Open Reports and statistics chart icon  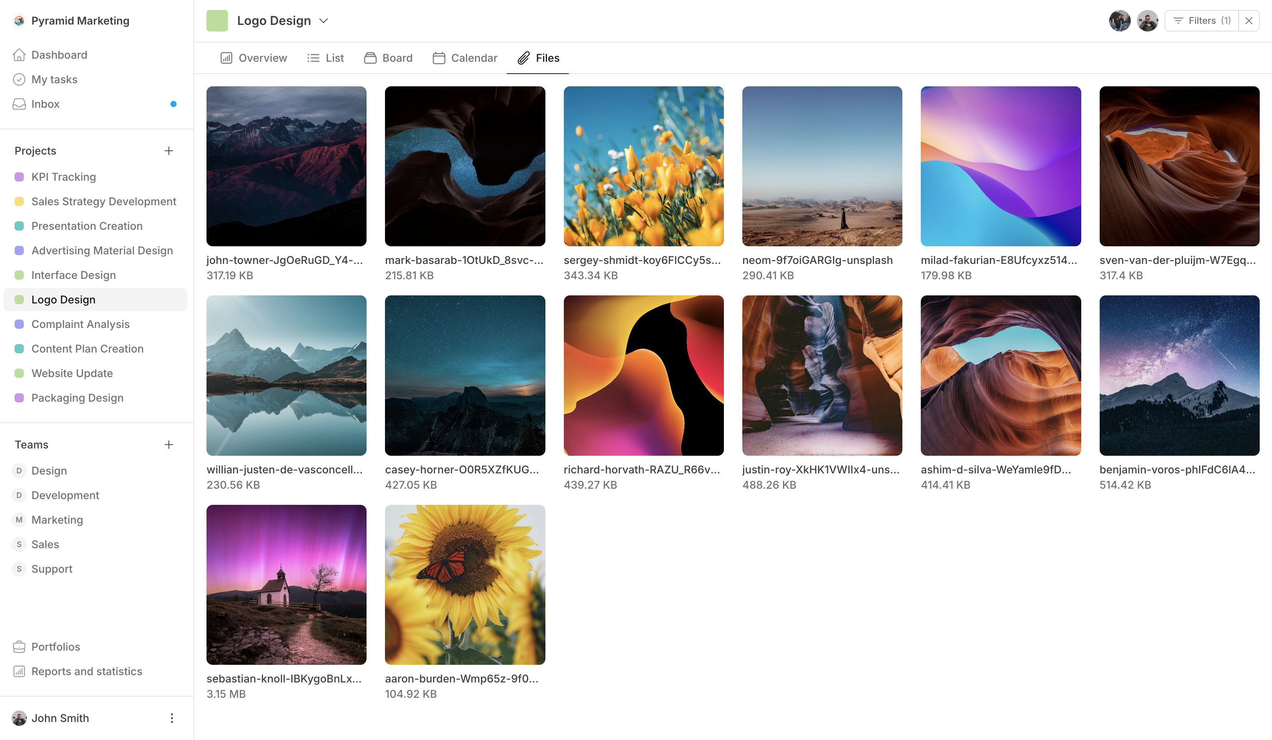19,671
